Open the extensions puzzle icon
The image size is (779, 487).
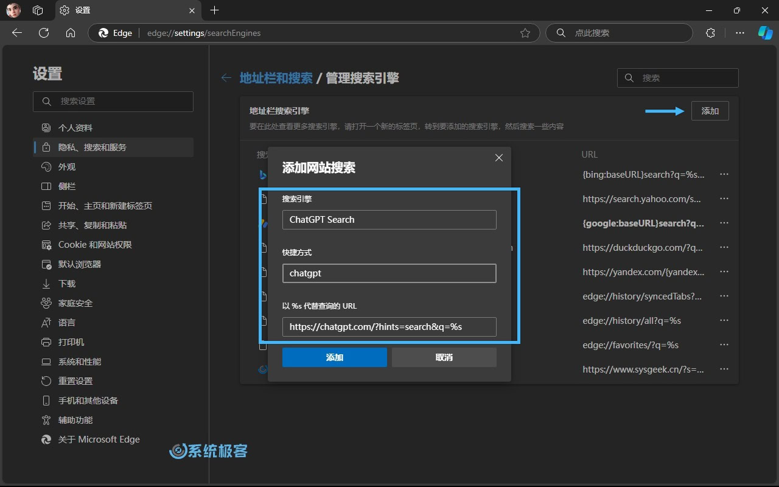click(x=710, y=33)
